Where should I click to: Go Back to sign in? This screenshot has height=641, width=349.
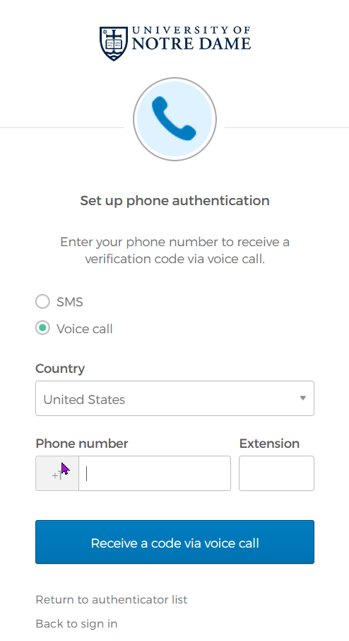(x=76, y=624)
